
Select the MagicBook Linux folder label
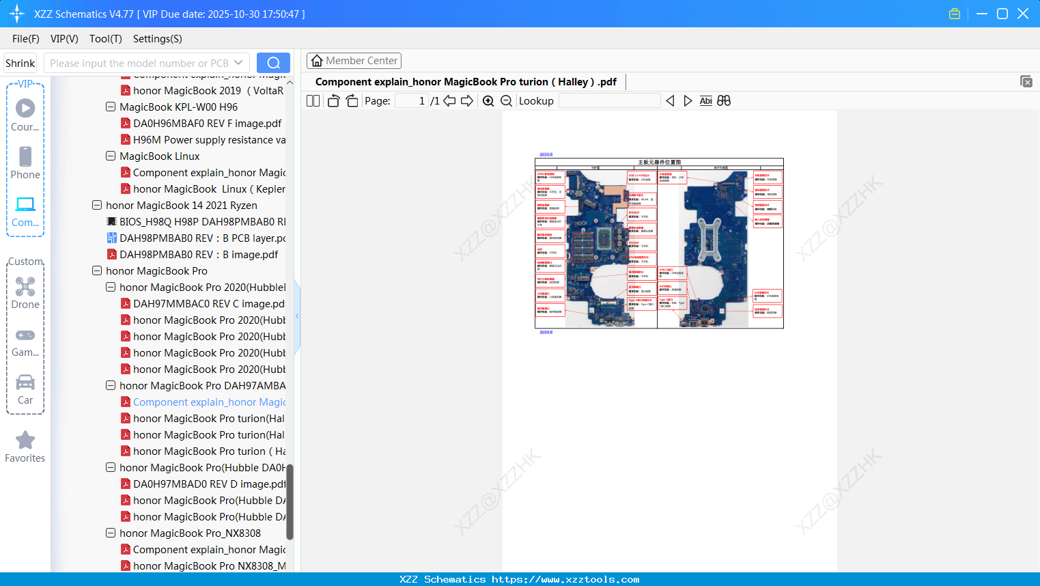click(x=160, y=156)
